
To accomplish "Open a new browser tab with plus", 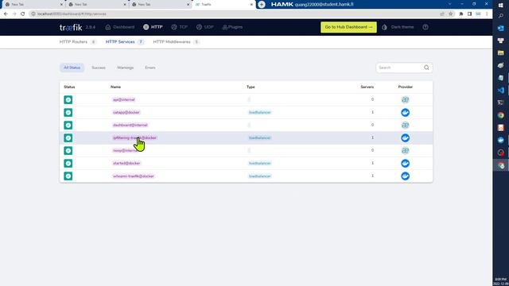I will click(262, 4).
